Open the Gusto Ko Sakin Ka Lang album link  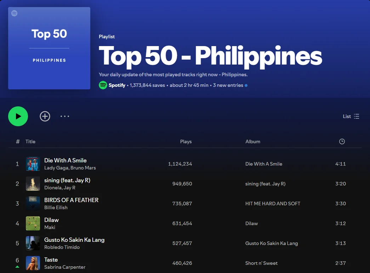(x=272, y=243)
